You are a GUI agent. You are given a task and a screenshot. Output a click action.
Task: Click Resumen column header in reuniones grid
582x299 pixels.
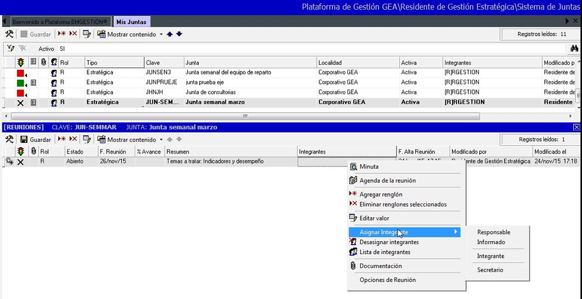(x=231, y=152)
